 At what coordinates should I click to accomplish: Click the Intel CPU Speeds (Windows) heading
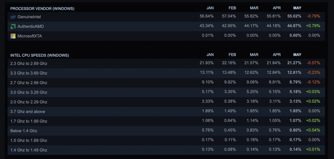pos(39,55)
